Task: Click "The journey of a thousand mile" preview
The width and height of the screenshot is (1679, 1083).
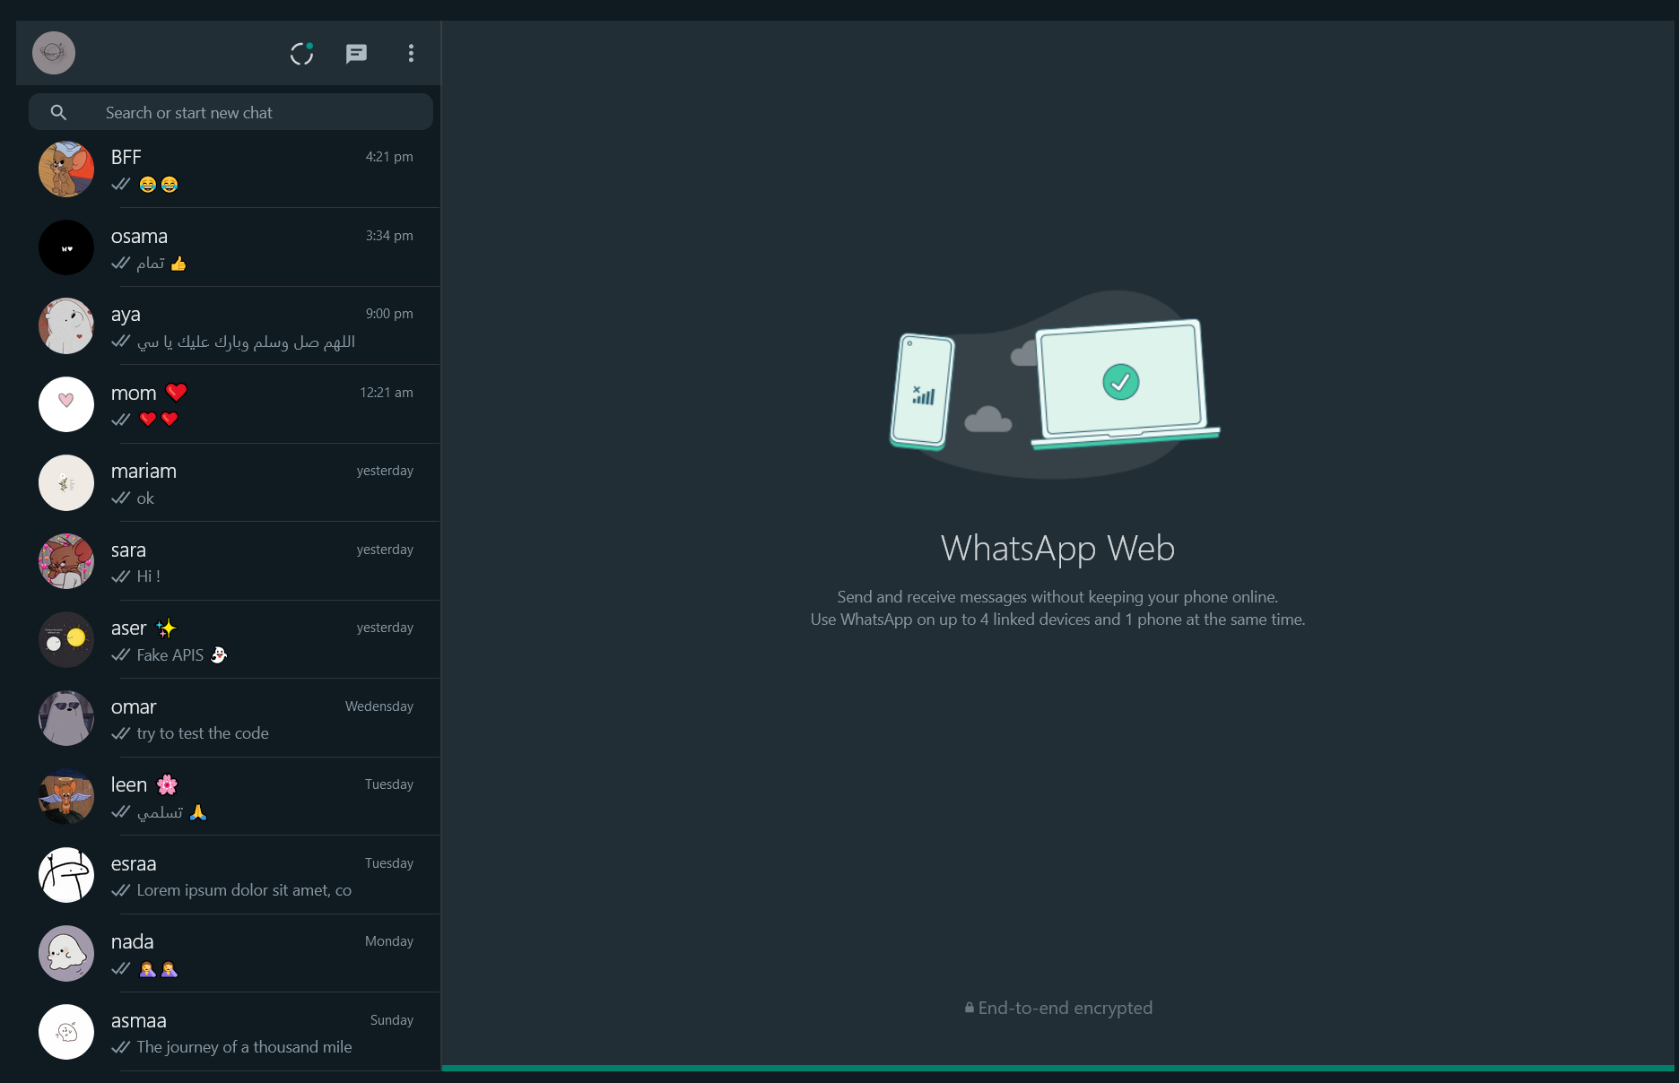Action: point(244,1047)
